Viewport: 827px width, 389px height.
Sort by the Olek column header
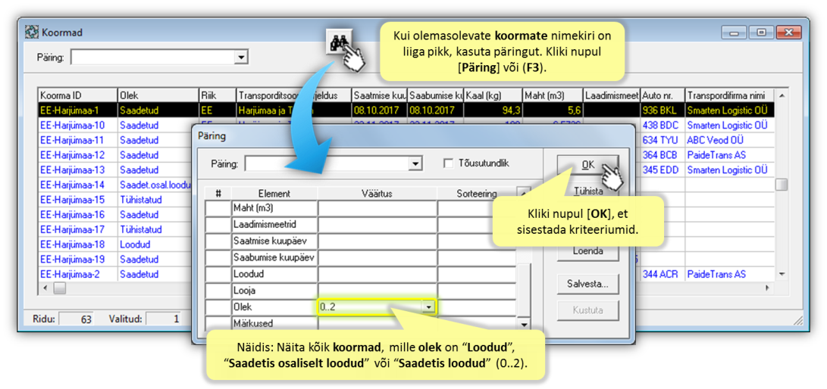tap(158, 95)
